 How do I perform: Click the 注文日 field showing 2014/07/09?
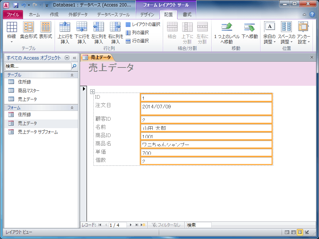pos(206,109)
